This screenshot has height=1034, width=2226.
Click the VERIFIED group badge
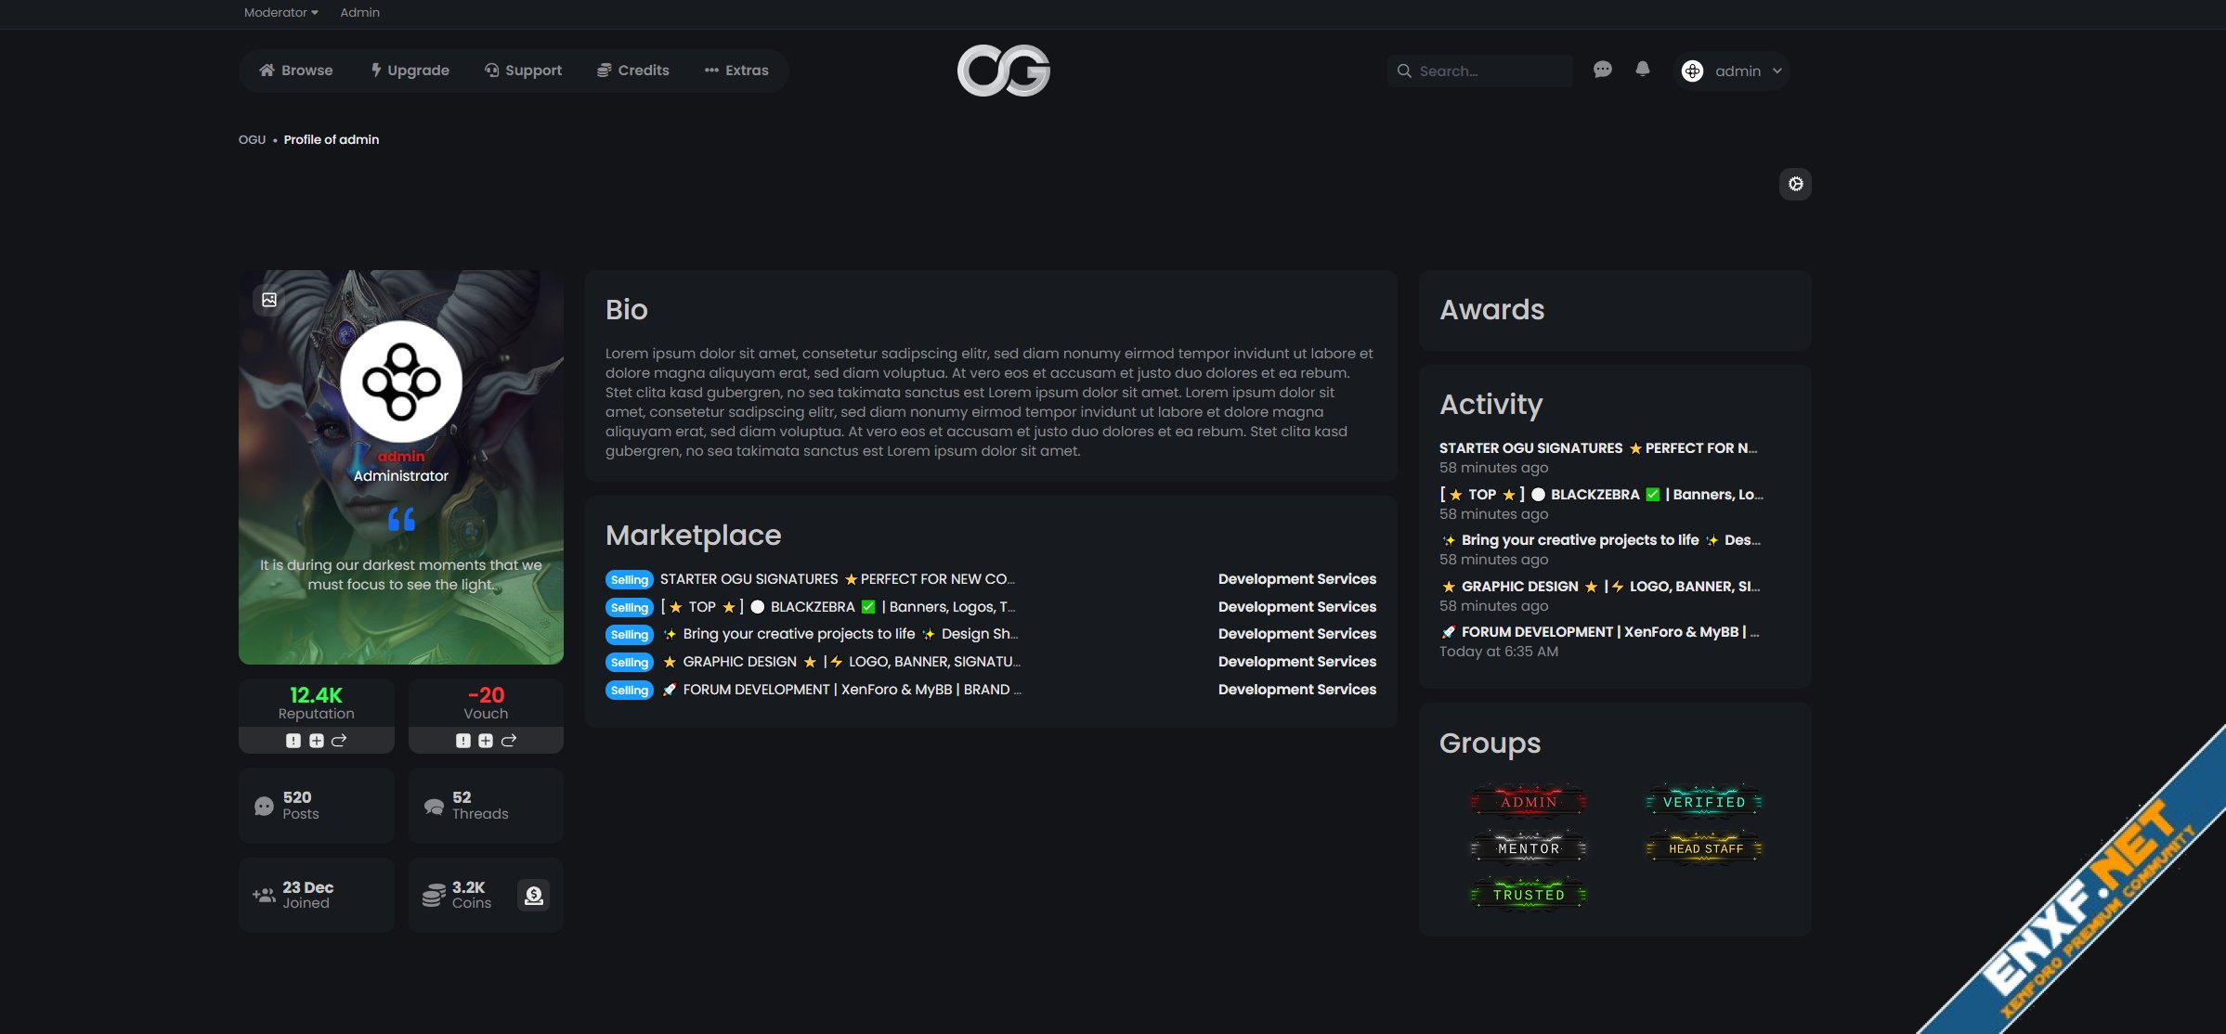(x=1703, y=801)
